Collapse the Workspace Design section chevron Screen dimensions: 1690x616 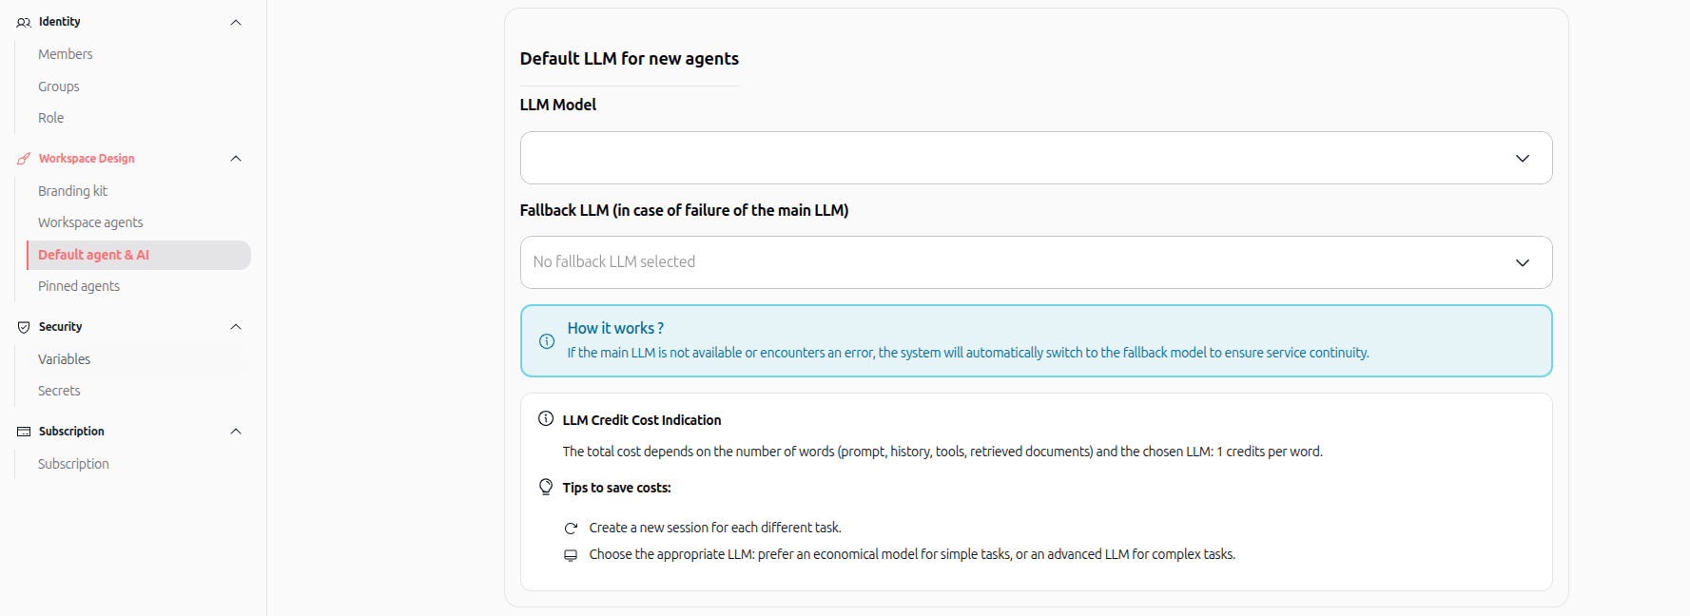pyautogui.click(x=236, y=159)
